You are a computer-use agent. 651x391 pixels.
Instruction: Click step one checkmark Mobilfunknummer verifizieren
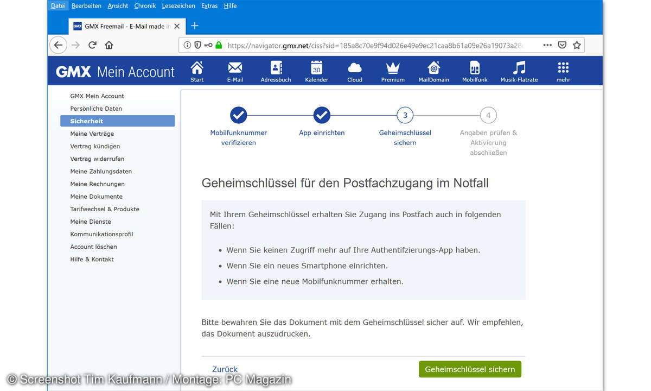click(239, 115)
